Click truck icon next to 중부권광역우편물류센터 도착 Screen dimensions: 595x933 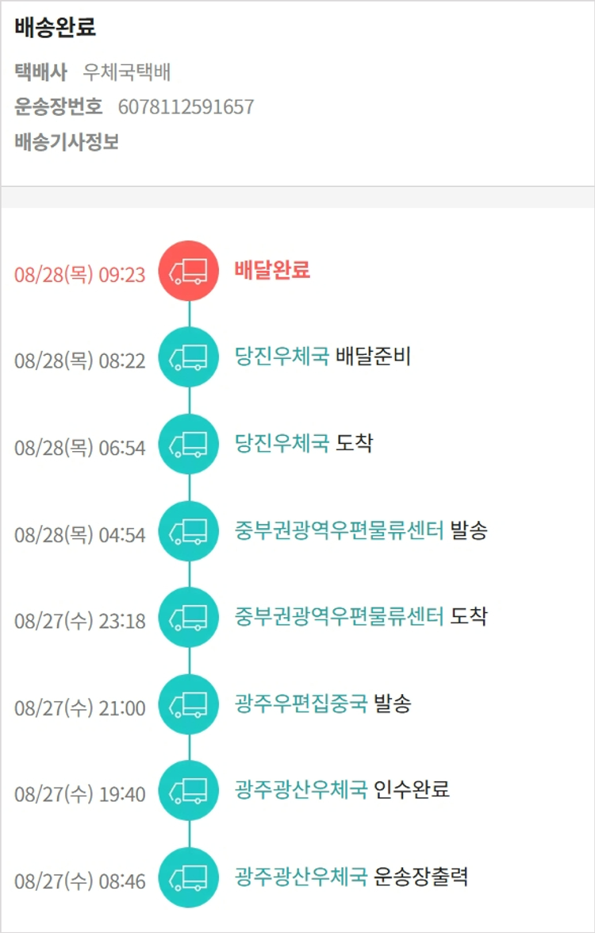[x=189, y=617]
